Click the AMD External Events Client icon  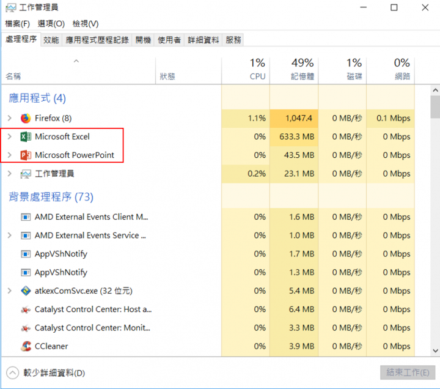26,217
